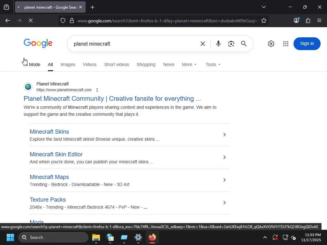Switch to Short videos tab
The width and height of the screenshot is (327, 245).
[116, 64]
